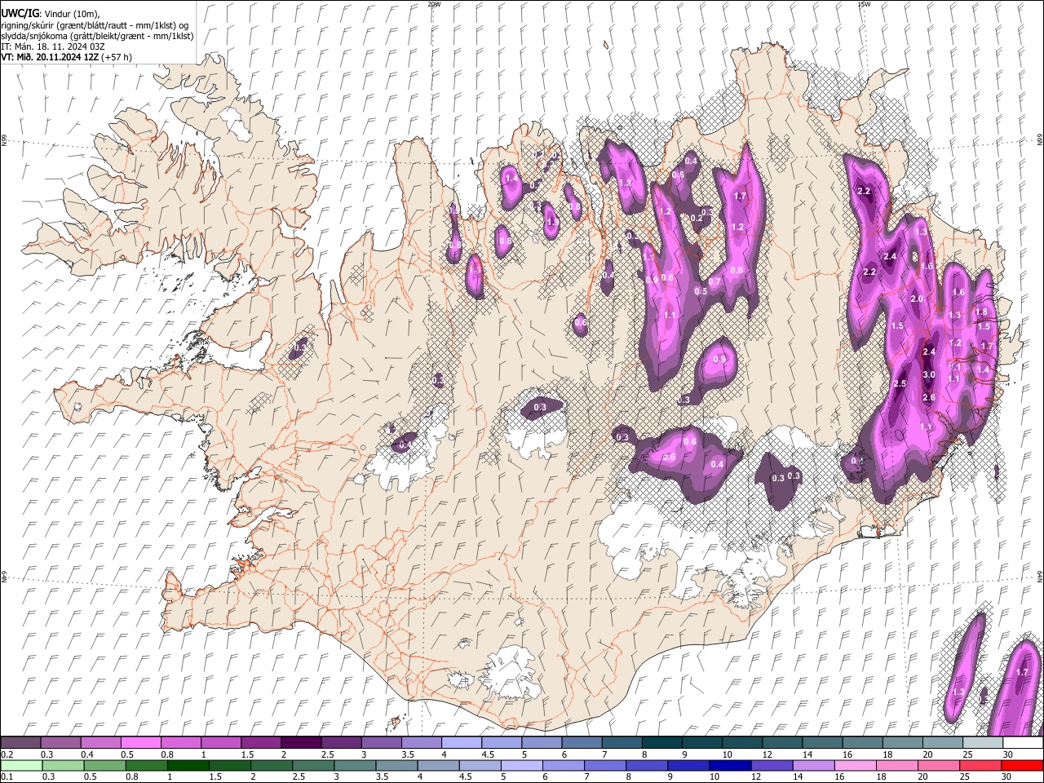Pick the rain legend swatch labeled 7
Screen dimensions: 1044x783
(604, 765)
